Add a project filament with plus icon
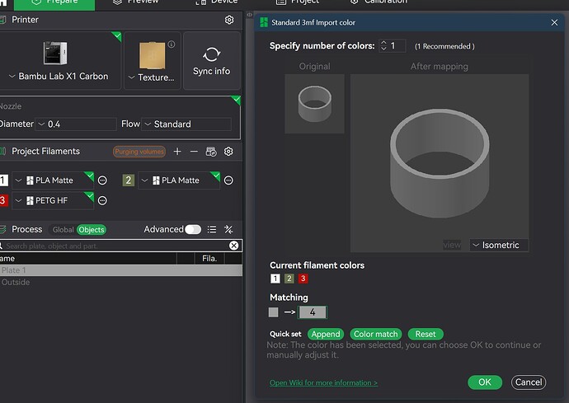This screenshot has width=569, height=403. click(177, 152)
